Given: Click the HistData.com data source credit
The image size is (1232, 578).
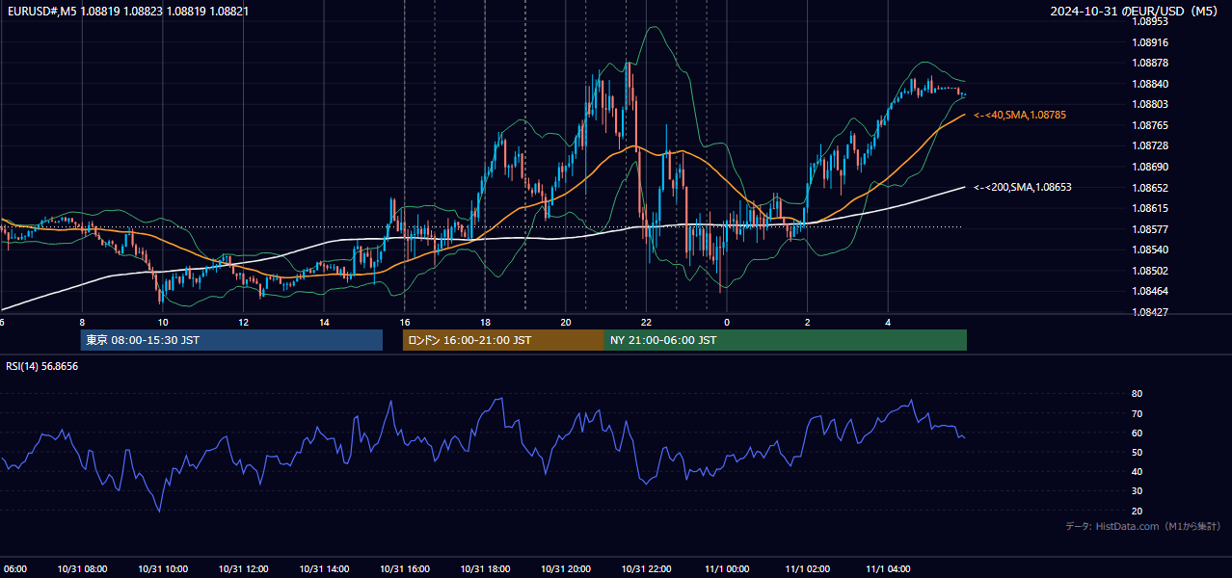Looking at the screenshot, I should (x=1143, y=526).
